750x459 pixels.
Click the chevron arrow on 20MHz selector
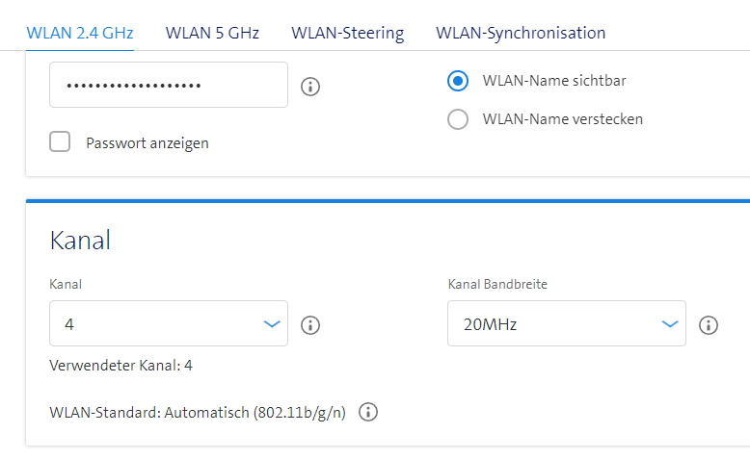point(670,324)
